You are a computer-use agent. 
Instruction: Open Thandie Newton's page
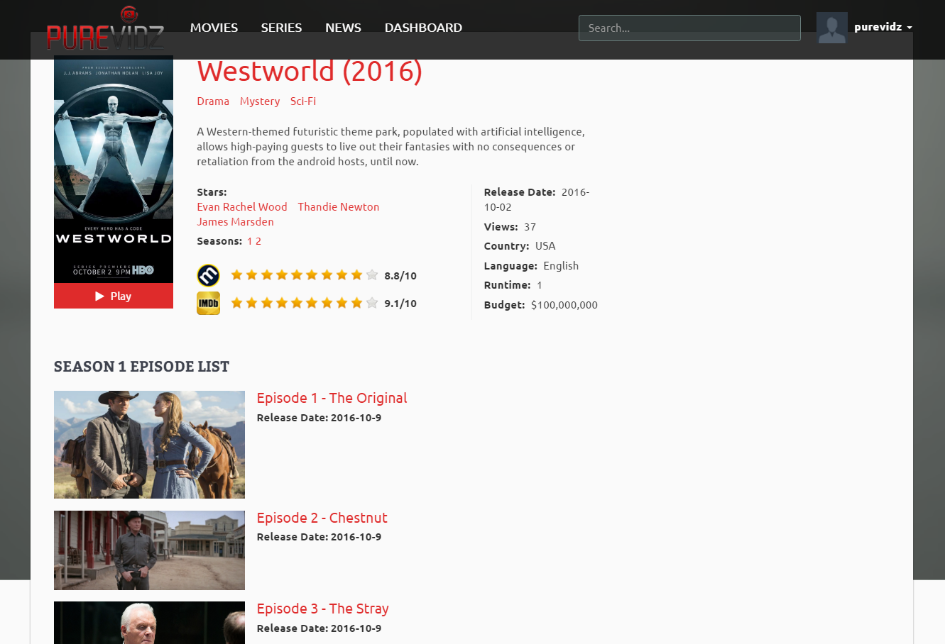pyautogui.click(x=339, y=207)
